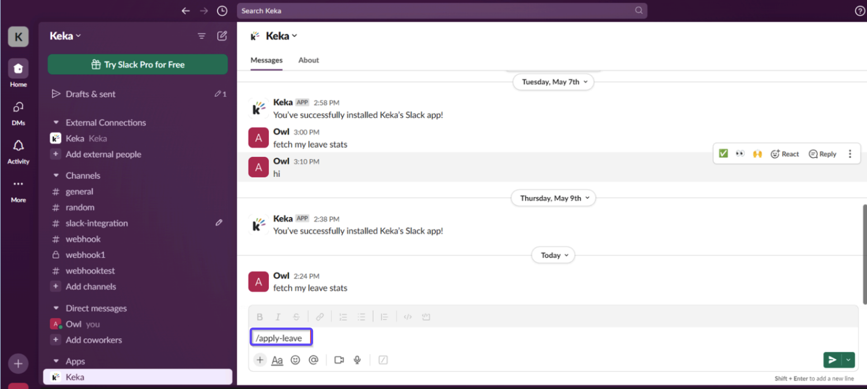Click the emoji smiley icon in composer

click(295, 360)
